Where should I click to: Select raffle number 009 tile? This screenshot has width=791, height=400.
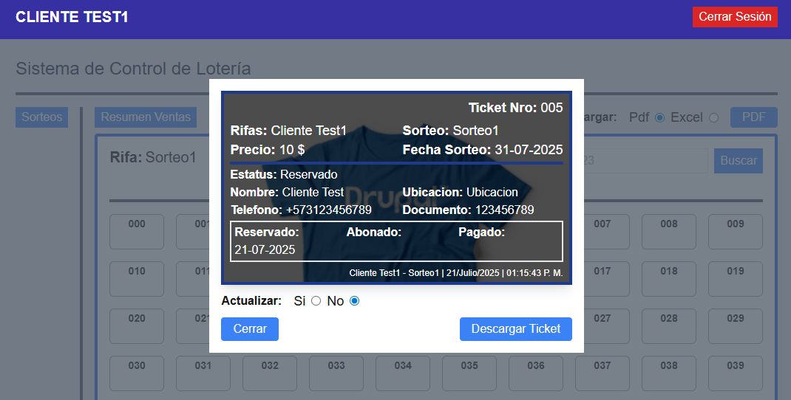735,232
